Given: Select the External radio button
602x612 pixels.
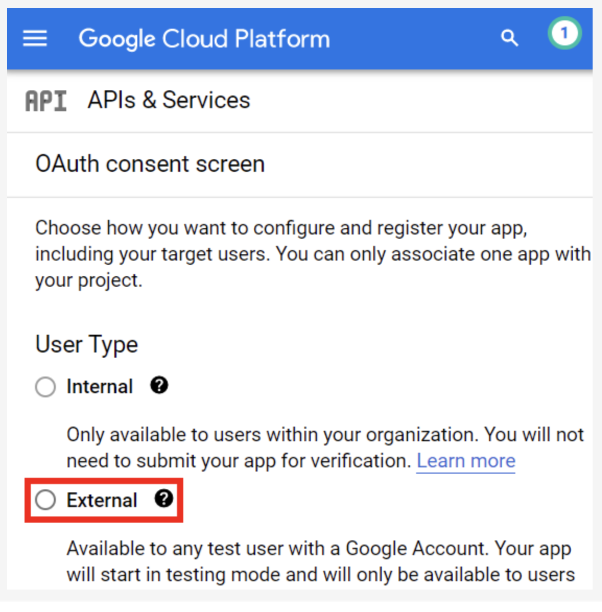Looking at the screenshot, I should click(x=45, y=500).
